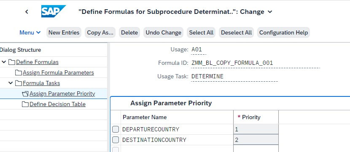Open the Define Decision Table node

pos(57,104)
